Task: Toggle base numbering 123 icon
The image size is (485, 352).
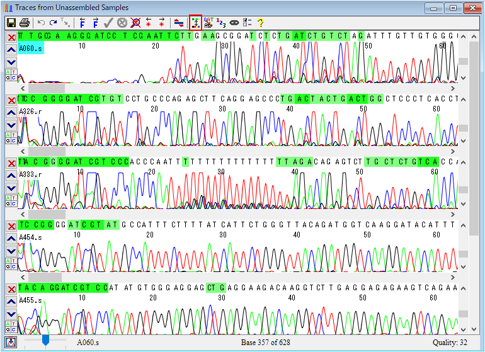Action: [221, 23]
